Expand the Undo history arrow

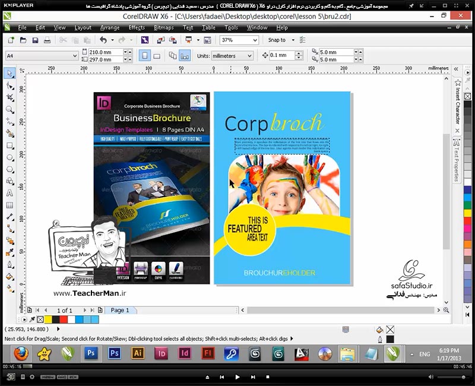112,40
